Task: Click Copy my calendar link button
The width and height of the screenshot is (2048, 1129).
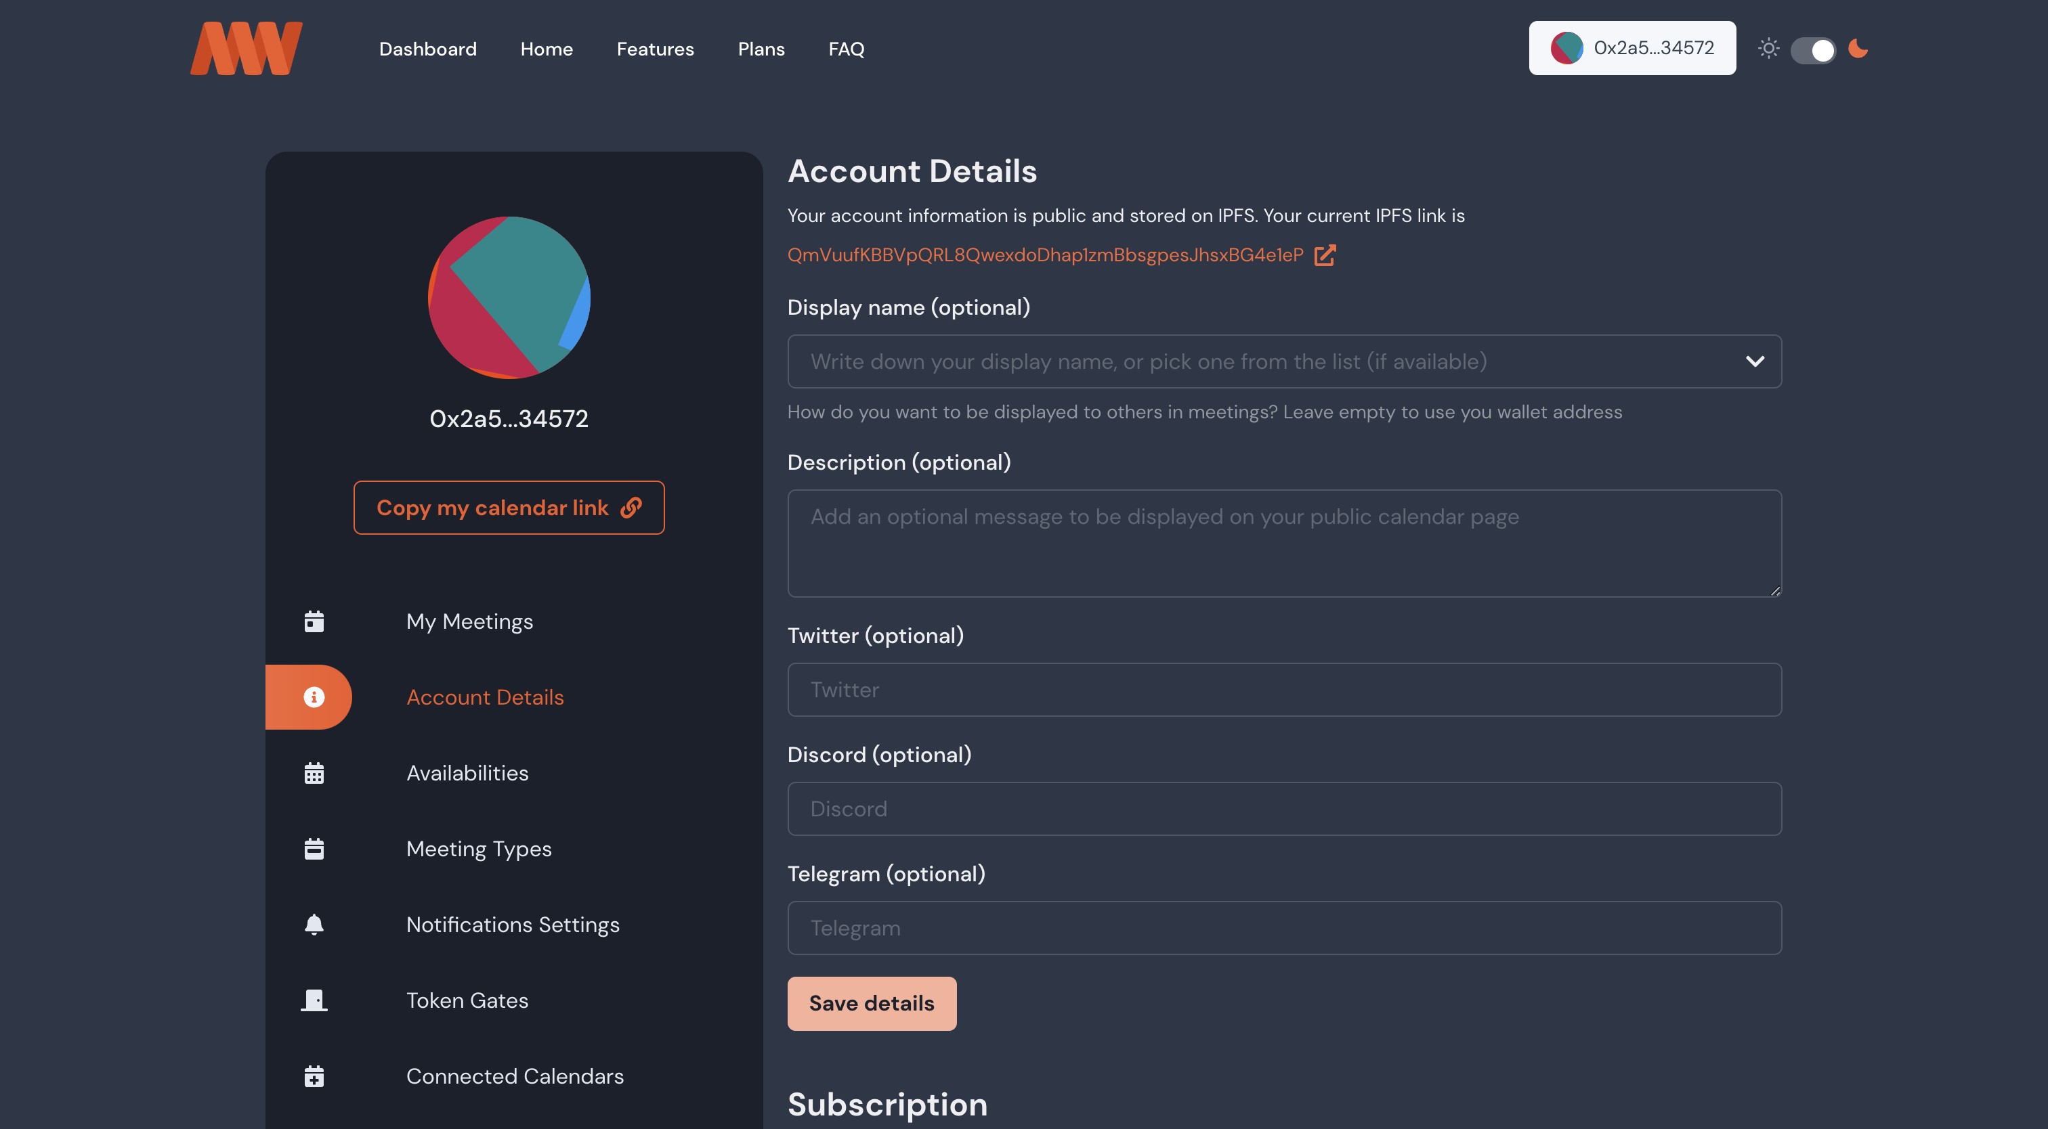Action: pyautogui.click(x=509, y=508)
